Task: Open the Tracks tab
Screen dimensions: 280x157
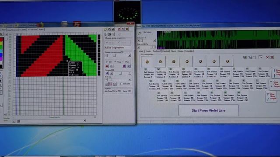Action: [x=148, y=51]
